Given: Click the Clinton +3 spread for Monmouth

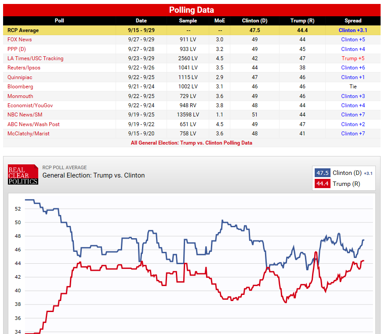Looking at the screenshot, I should click(353, 96).
